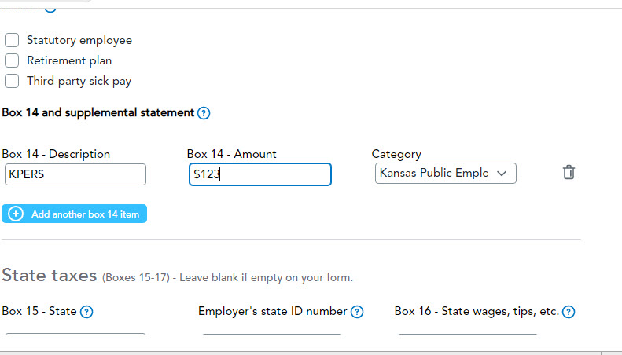The image size is (622, 355).
Task: Click the Add another box 14 item text
Action: click(86, 214)
